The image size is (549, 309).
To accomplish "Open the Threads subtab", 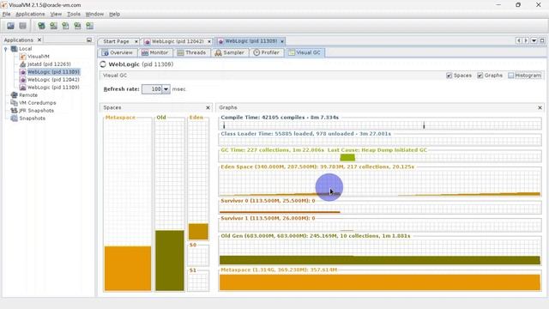I will (x=191, y=52).
